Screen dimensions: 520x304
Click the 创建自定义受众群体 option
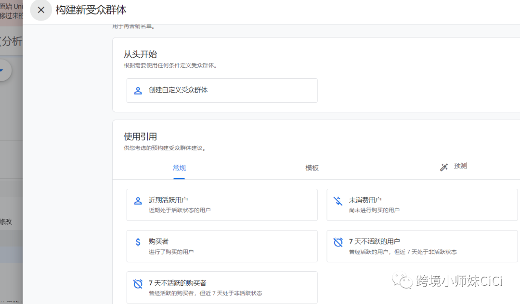pos(221,90)
